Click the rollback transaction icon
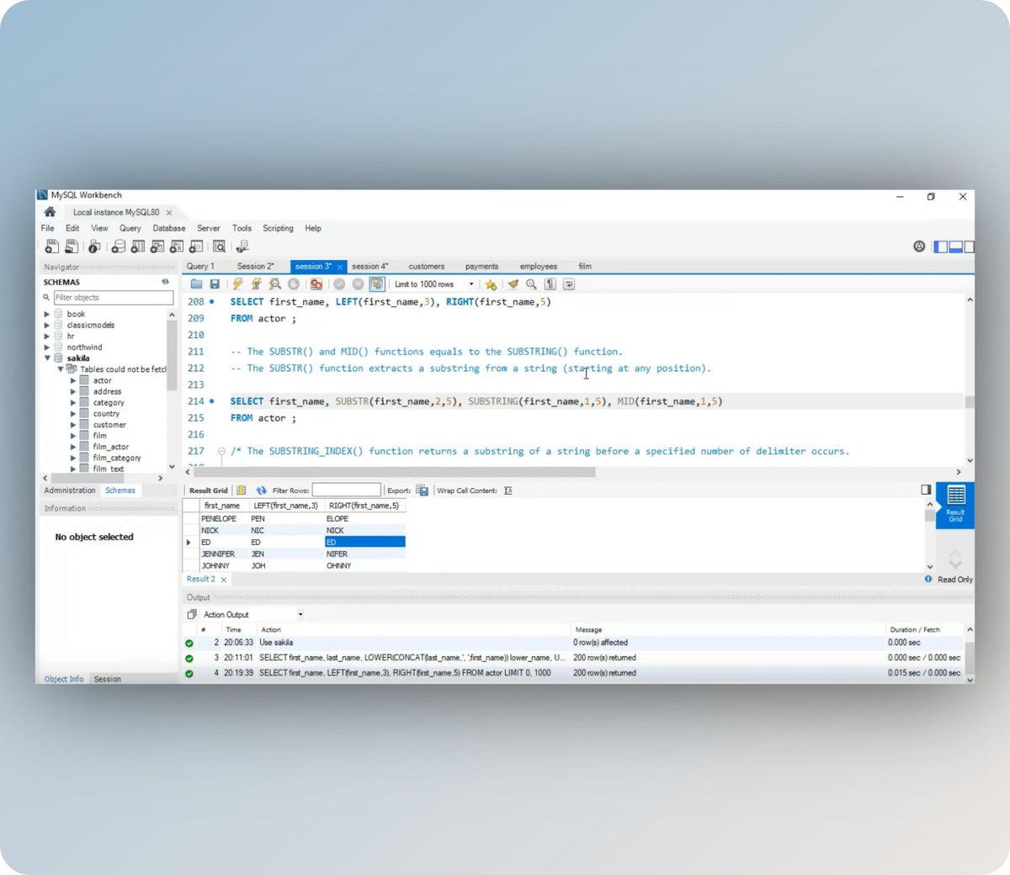 [358, 284]
